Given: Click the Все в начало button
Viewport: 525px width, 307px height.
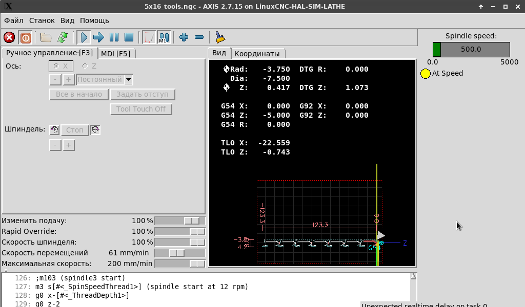Looking at the screenshot, I should [x=78, y=95].
